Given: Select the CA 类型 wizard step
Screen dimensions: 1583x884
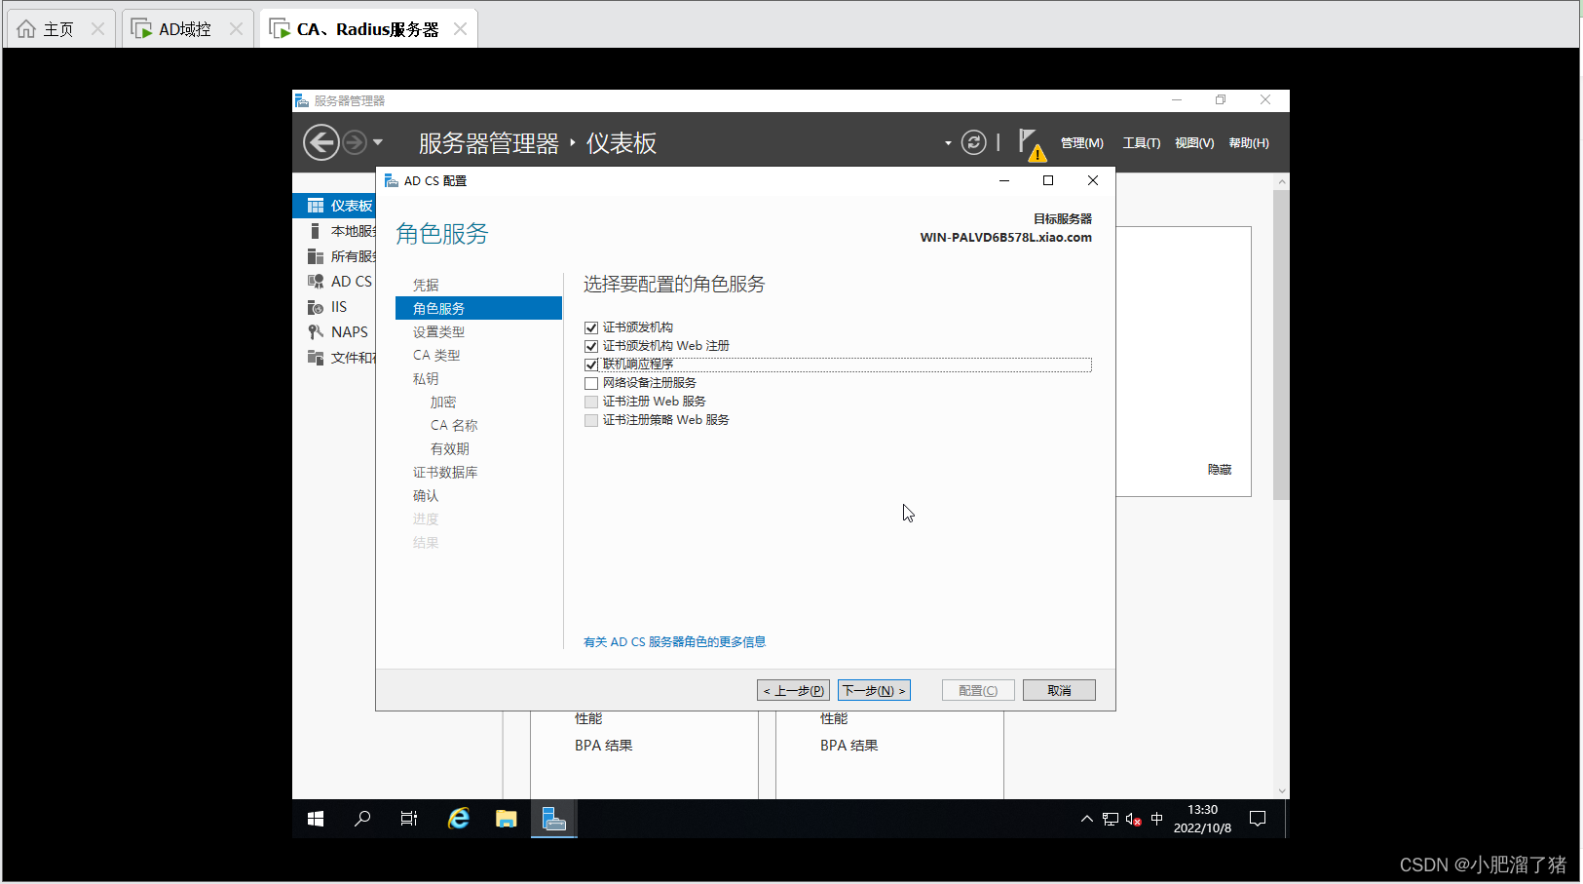Looking at the screenshot, I should 436,355.
